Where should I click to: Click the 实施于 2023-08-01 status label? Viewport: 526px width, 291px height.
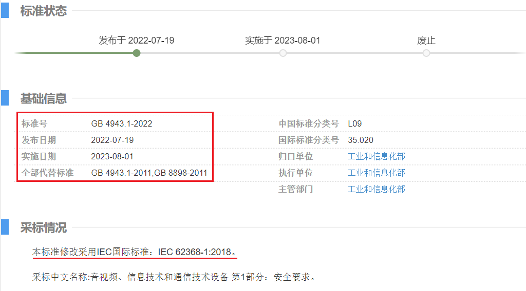(x=283, y=40)
